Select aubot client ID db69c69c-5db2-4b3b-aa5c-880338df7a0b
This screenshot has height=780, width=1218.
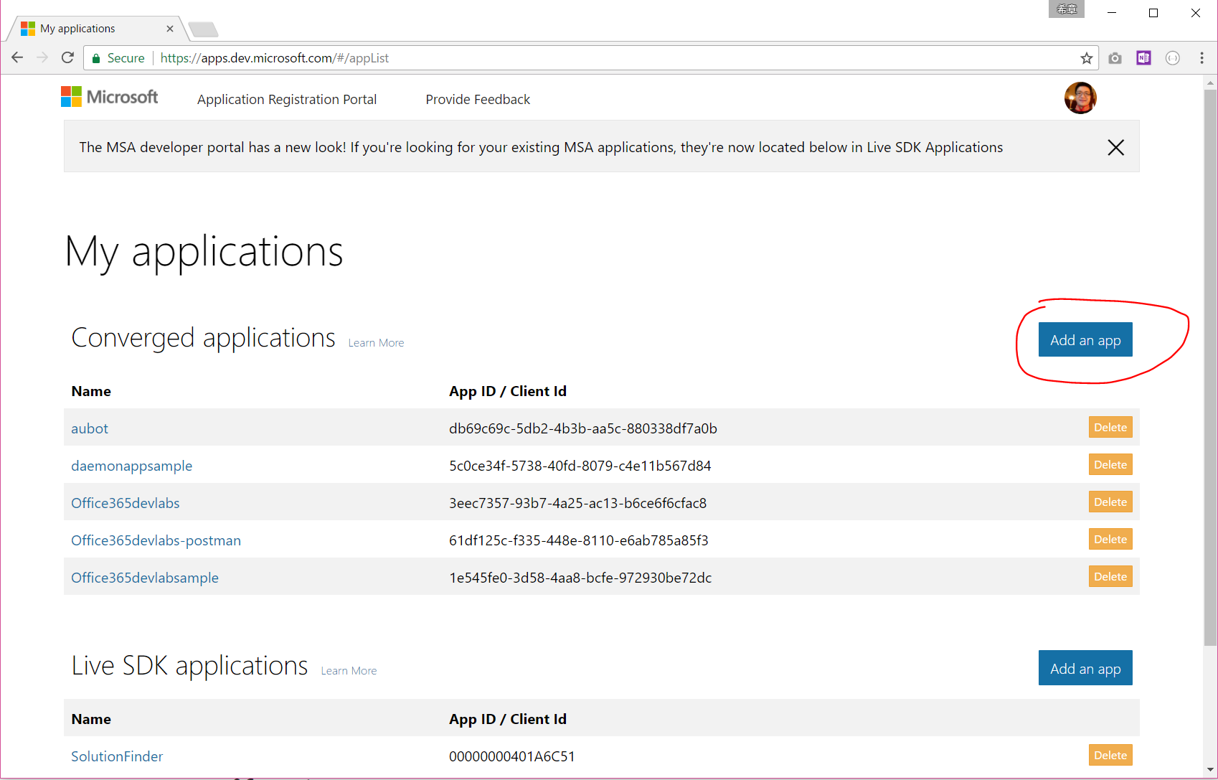tap(583, 428)
